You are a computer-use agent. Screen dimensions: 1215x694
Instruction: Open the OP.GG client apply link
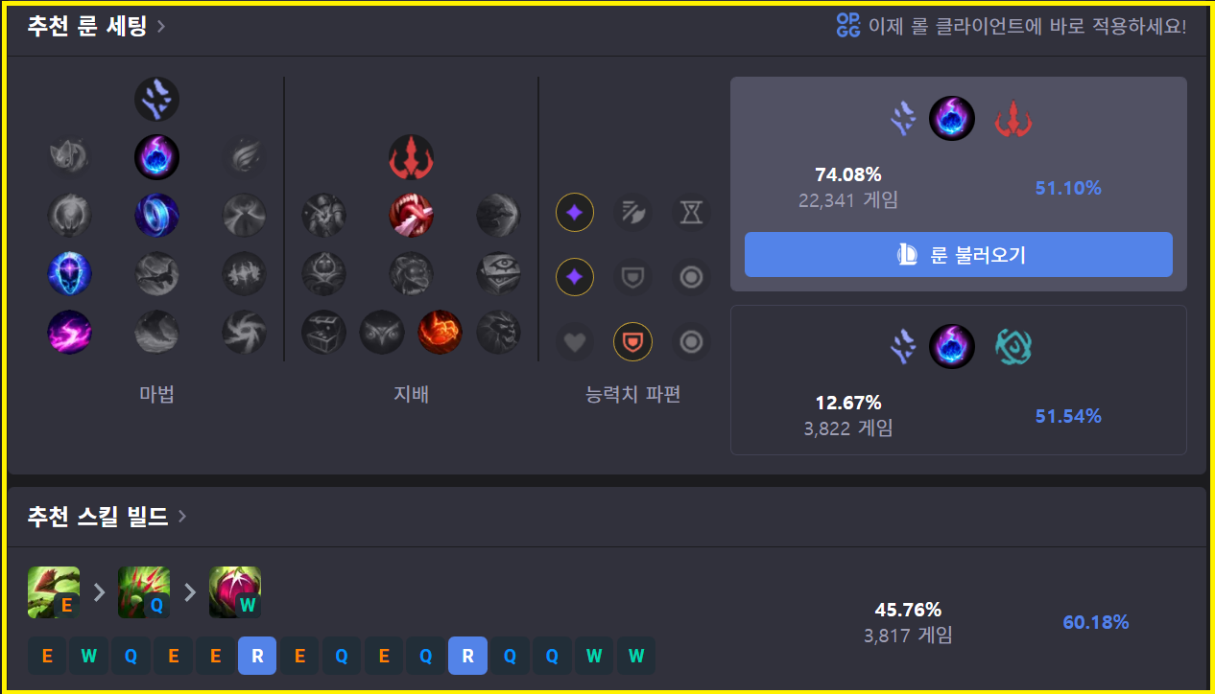[x=1012, y=26]
